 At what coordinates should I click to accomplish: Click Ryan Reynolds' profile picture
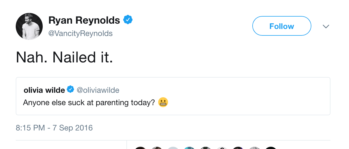coord(29,26)
